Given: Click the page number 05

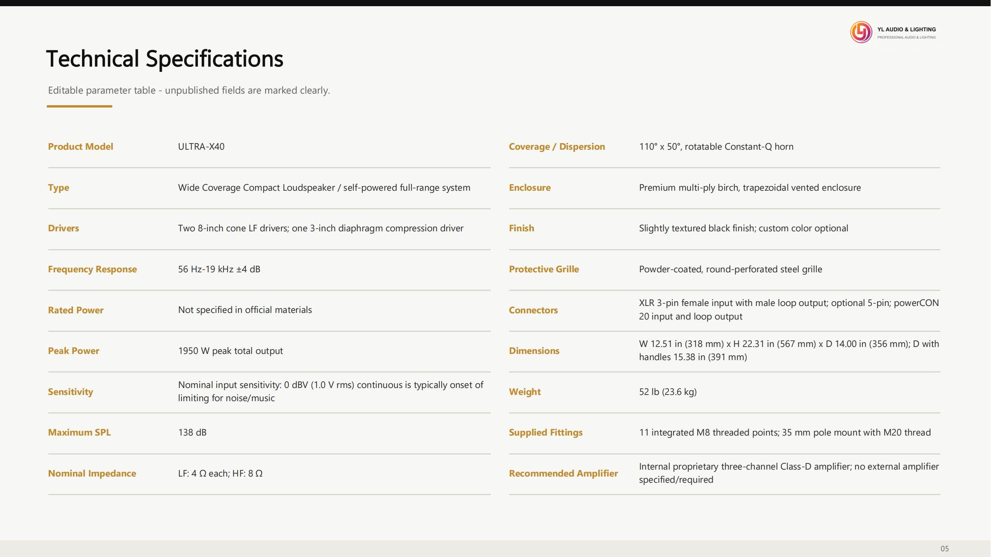Looking at the screenshot, I should 945,548.
